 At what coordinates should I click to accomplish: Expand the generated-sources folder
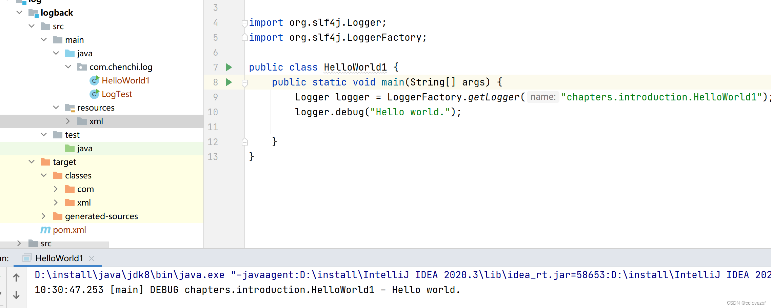pyautogui.click(x=43, y=216)
